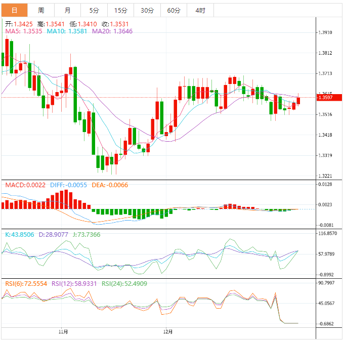Click the MA5 1.3535 legend label
The width and height of the screenshot is (344, 341).
pos(24,31)
